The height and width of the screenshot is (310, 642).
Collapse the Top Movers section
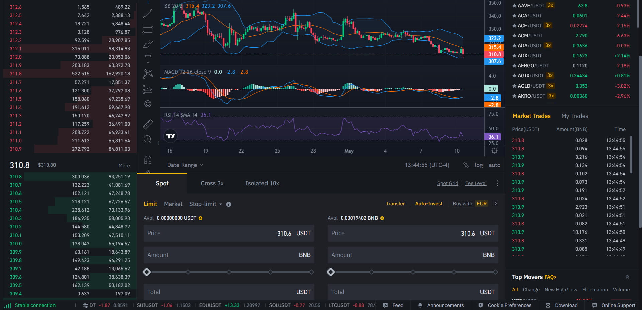(627, 277)
